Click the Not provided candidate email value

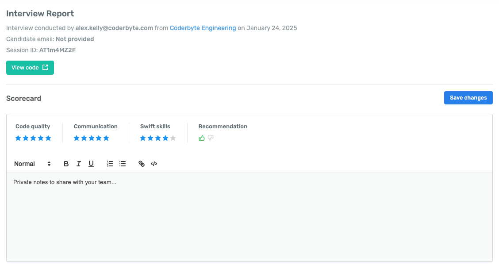(75, 39)
